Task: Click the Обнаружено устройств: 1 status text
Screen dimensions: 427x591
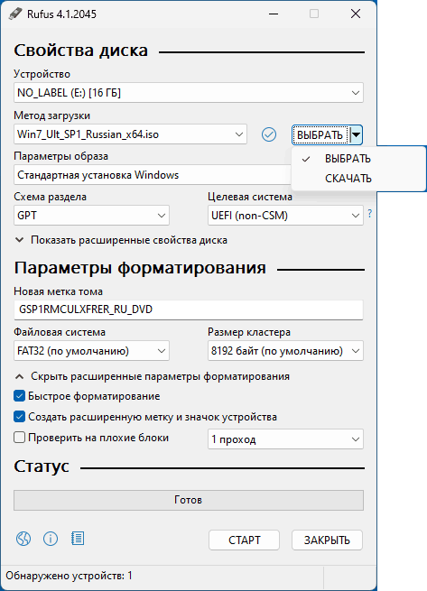Action: [69, 576]
